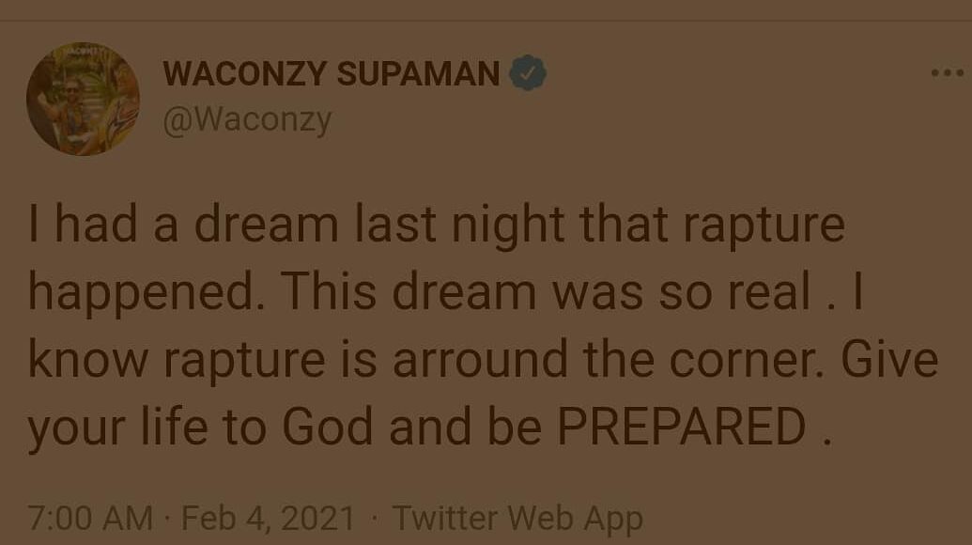This screenshot has height=545, width=972.
Task: Open Waconzy's profile picture
Action: pyautogui.click(x=83, y=99)
